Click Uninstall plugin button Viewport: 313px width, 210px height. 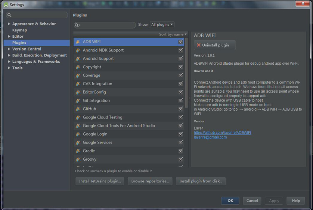[x=215, y=45]
